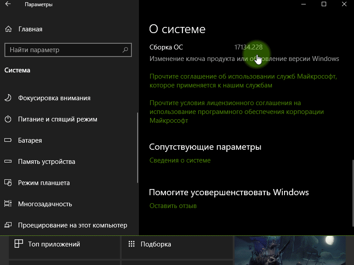
Task: Click the О системе page heading
Action: coord(177,29)
